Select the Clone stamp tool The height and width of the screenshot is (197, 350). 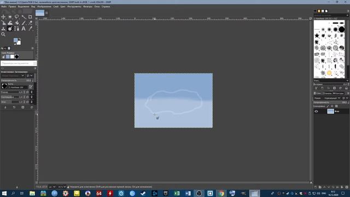tap(3, 28)
